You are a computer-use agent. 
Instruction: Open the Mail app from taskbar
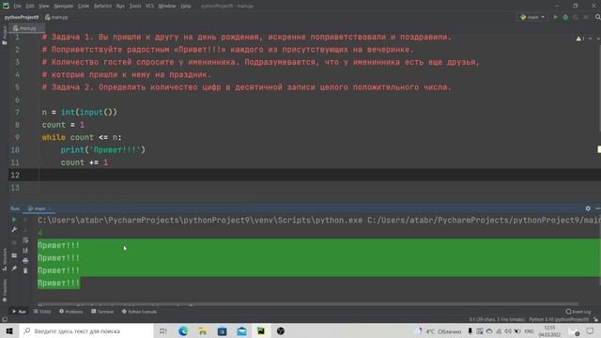(x=242, y=330)
